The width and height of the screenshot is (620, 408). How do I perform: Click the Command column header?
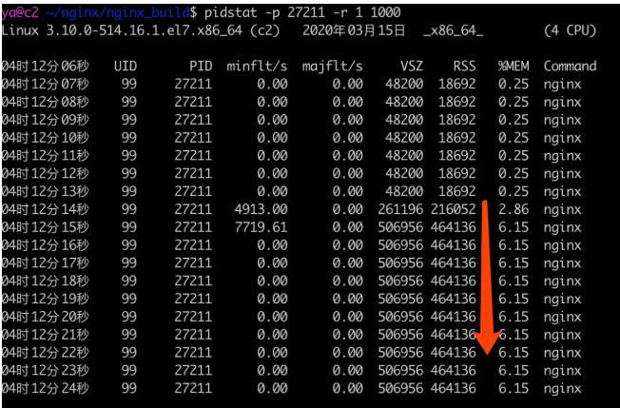(570, 67)
